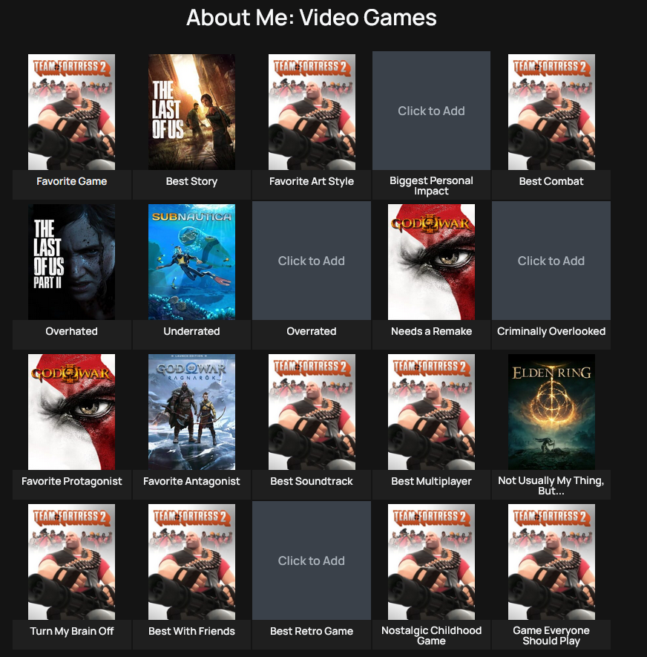Image resolution: width=647 pixels, height=657 pixels.
Task: Click the Not Usually My Thing, But... label
Action: click(551, 486)
